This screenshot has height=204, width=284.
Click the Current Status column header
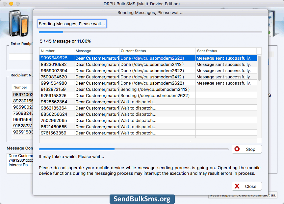tap(157, 51)
